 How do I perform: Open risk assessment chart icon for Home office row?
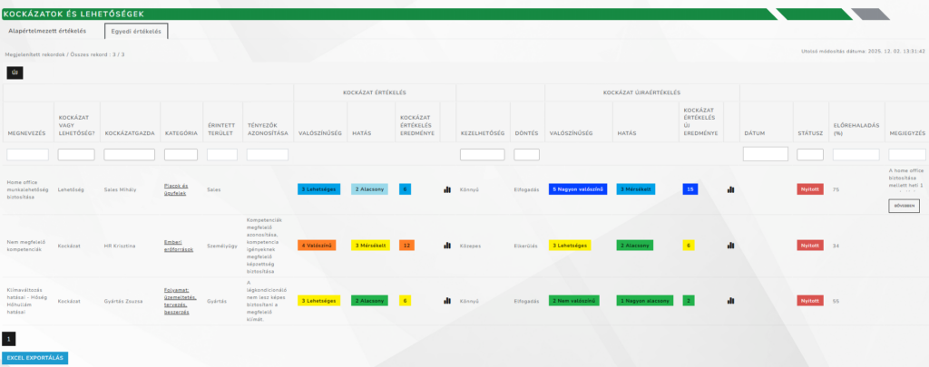[447, 190]
